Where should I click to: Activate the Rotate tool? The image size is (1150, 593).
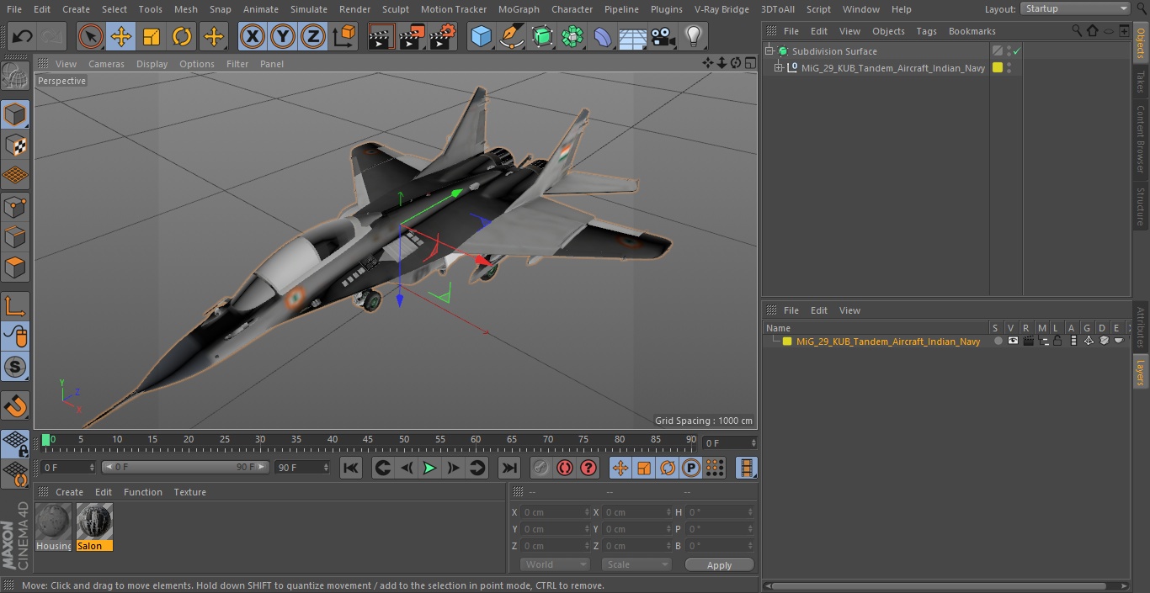tap(182, 36)
